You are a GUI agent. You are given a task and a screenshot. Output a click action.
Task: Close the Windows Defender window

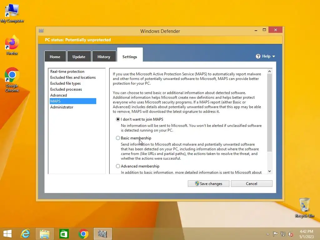(x=276, y=30)
